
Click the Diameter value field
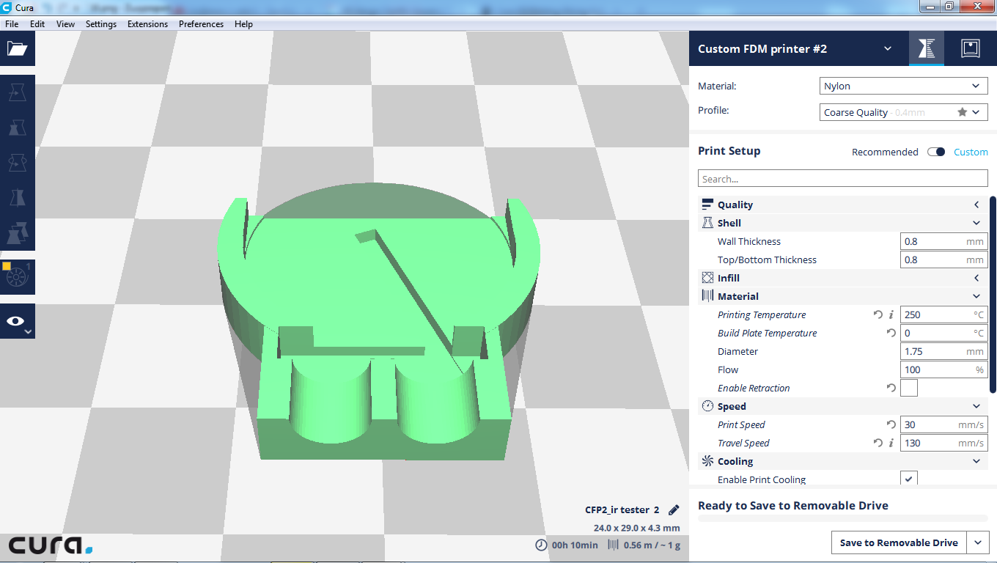pos(944,351)
